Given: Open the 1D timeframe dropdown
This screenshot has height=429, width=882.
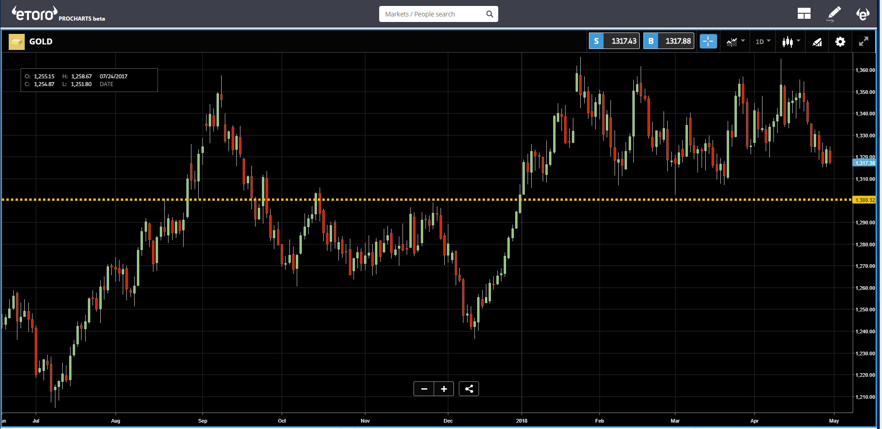Looking at the screenshot, I should pyautogui.click(x=762, y=41).
